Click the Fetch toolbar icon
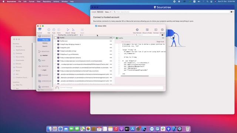This screenshot has width=237, height=133. 59,30
